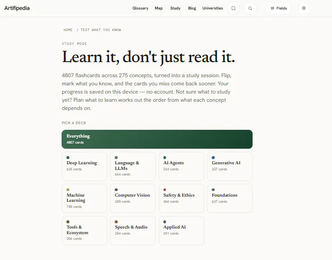Click the "625 cards" count text
332x260 pixels.
(74, 169)
